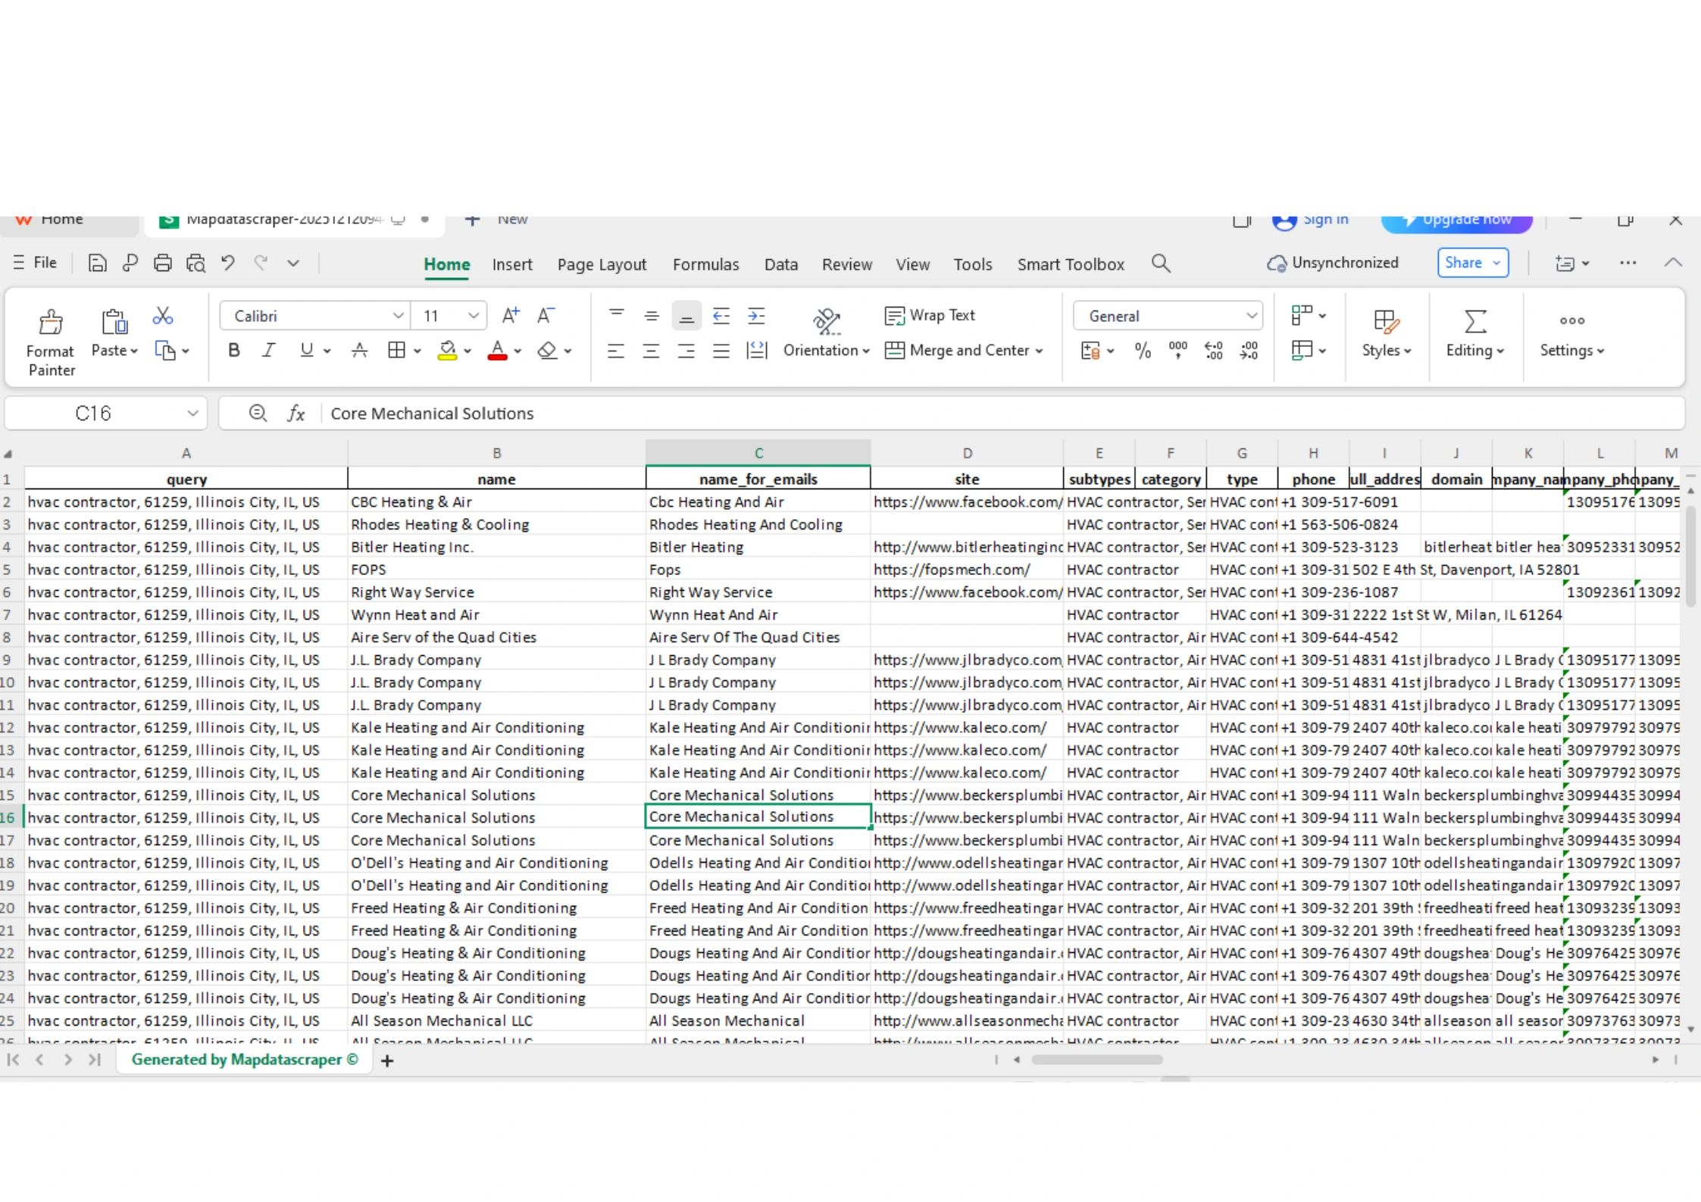Viewport: 1701px width, 1202px height.
Task: Click the C16 Name Box field
Action: pyautogui.click(x=93, y=414)
